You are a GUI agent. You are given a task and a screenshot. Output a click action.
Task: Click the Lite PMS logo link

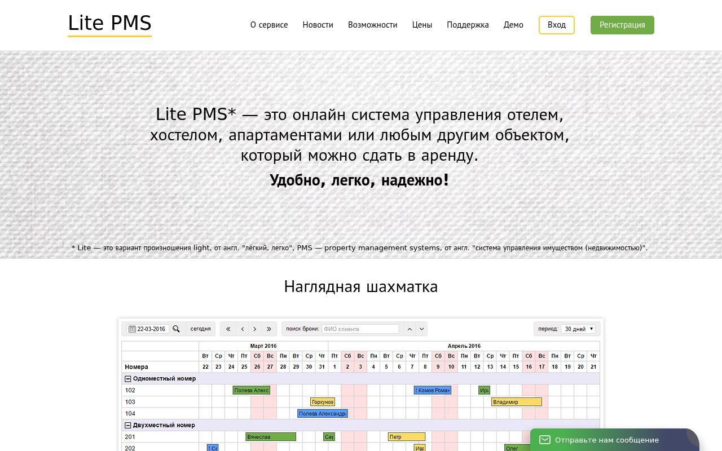[x=109, y=24]
